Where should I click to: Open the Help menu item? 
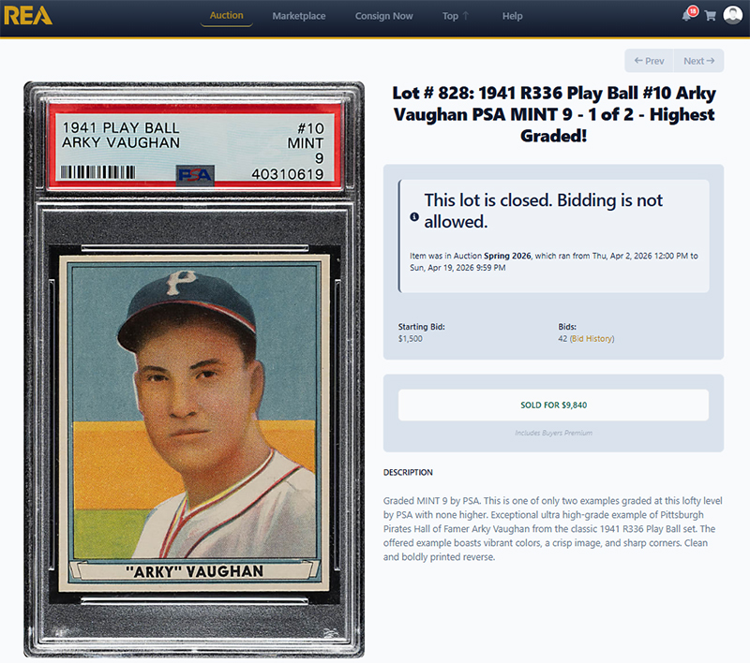pos(512,16)
